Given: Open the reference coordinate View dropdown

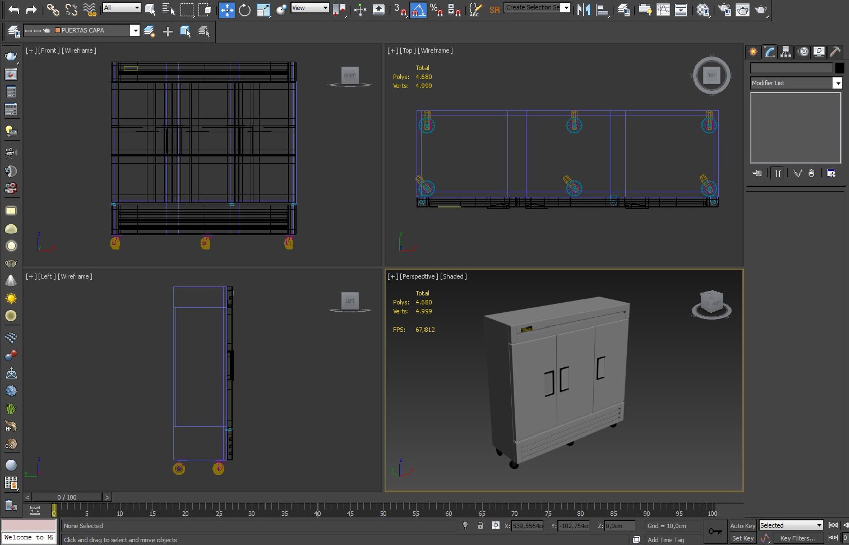Looking at the screenshot, I should (x=310, y=8).
